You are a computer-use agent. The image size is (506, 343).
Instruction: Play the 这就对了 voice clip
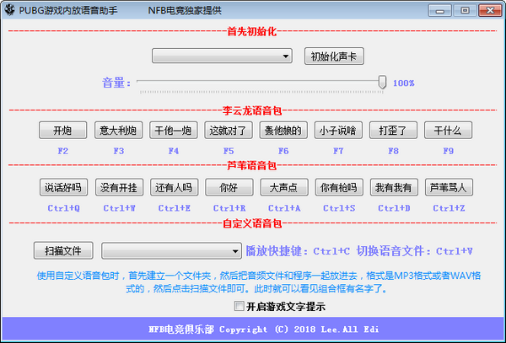pos(229,131)
